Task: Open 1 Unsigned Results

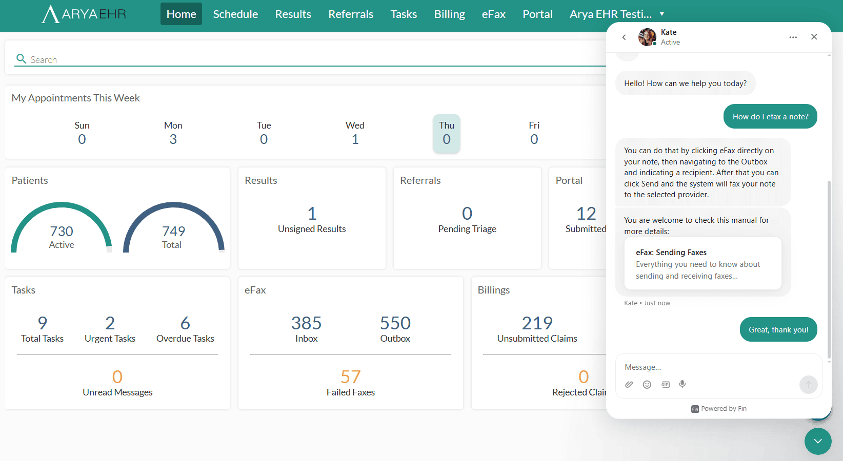Action: pyautogui.click(x=312, y=219)
